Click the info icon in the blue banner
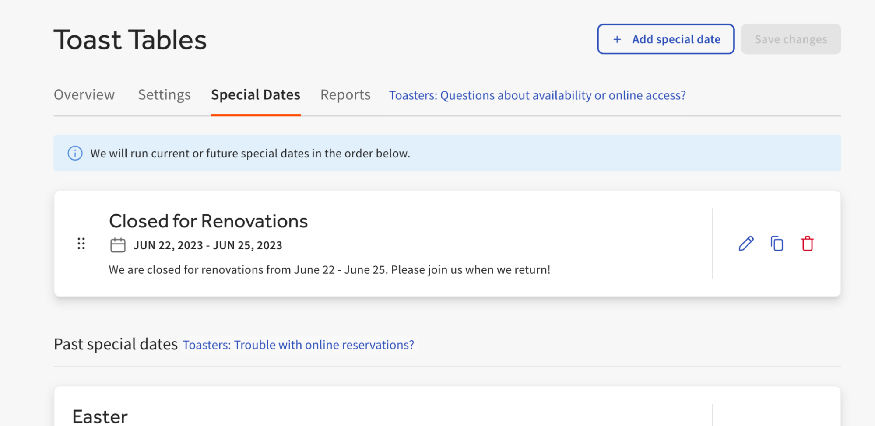Viewport: 875px width, 426px height. (75, 154)
